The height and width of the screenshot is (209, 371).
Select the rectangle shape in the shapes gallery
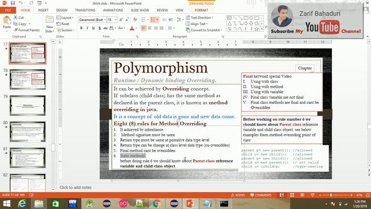coord(246,18)
